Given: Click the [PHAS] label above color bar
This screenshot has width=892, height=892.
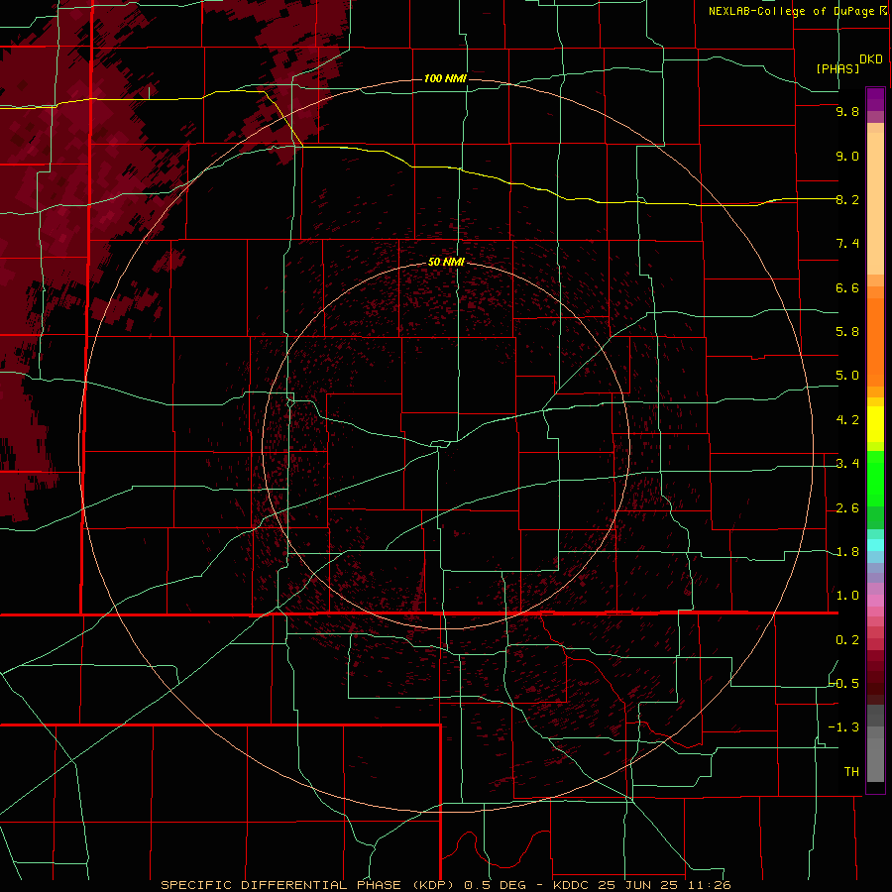Looking at the screenshot, I should (x=837, y=68).
